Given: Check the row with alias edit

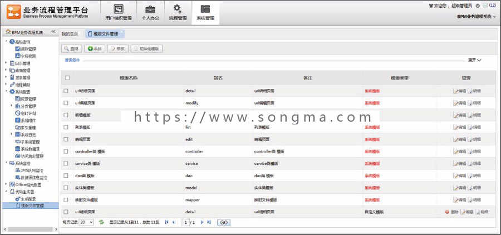Looking at the screenshot, I should point(66,139).
